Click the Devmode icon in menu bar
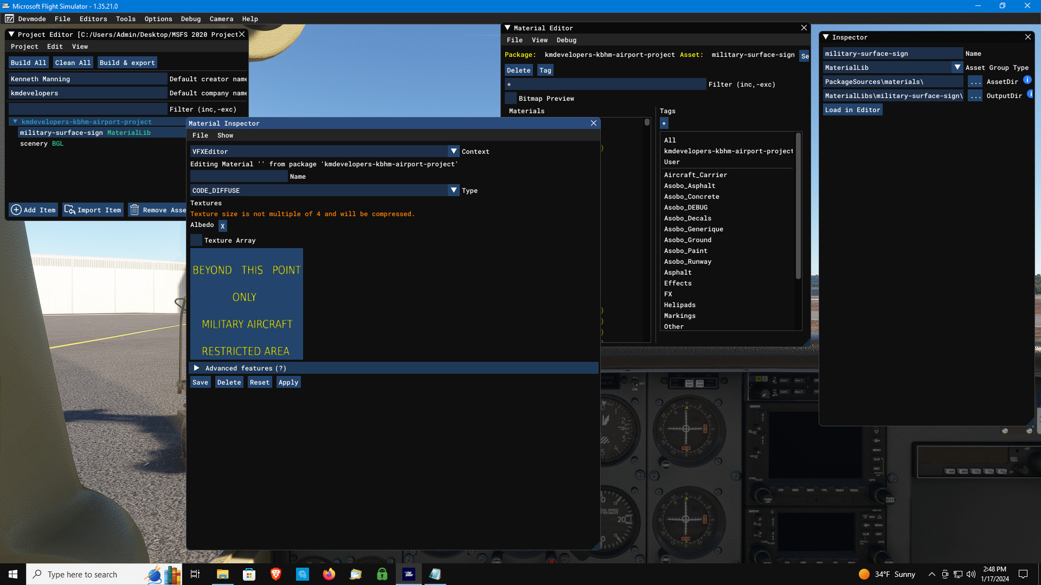The width and height of the screenshot is (1041, 585). point(9,18)
